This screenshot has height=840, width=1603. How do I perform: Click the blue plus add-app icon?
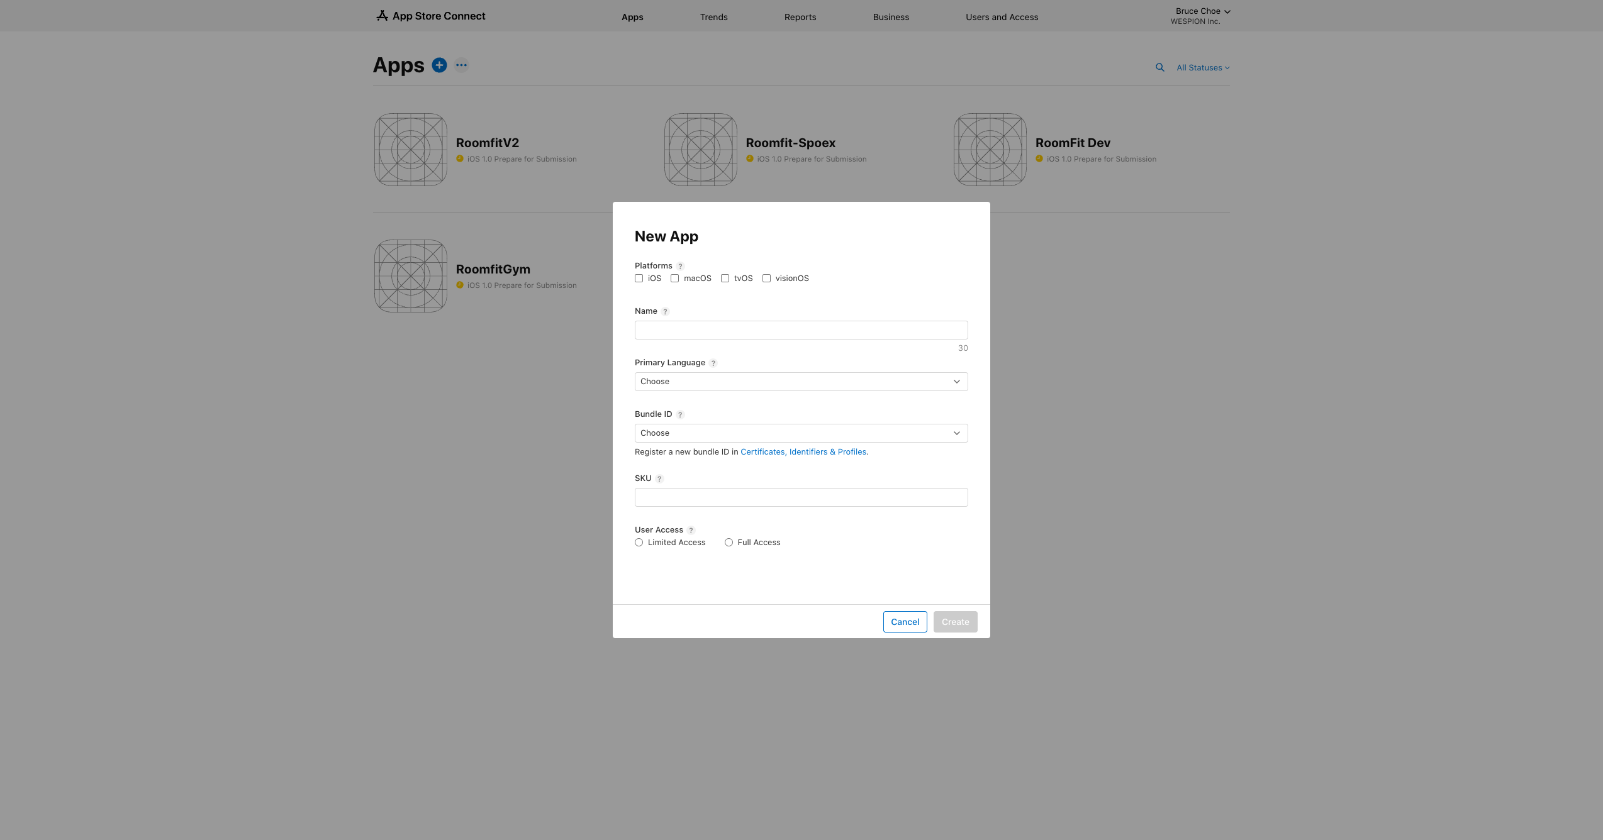pos(439,65)
